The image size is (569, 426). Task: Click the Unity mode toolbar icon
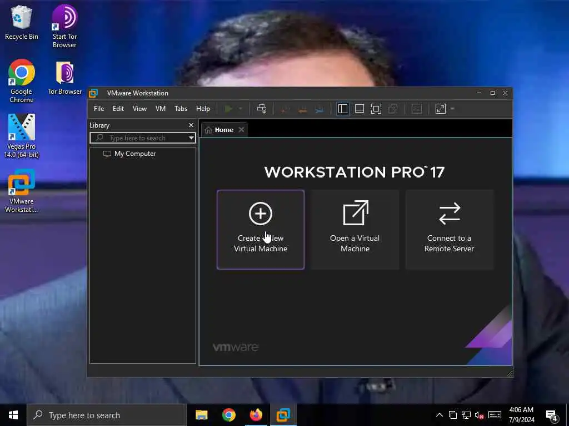click(x=393, y=109)
